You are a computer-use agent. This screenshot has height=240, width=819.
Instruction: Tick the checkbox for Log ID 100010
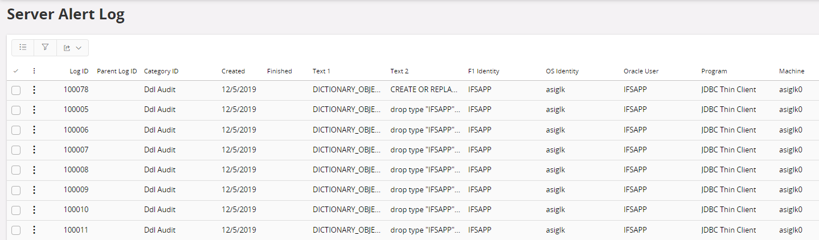[16, 210]
